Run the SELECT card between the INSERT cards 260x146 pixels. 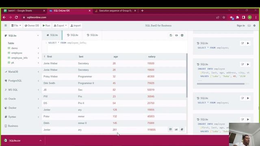coord(248,98)
